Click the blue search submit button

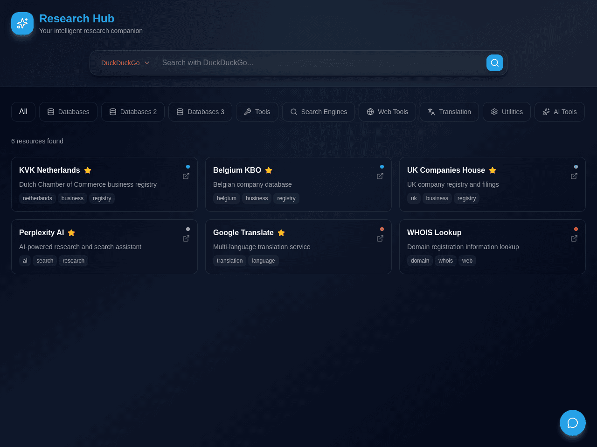495,63
